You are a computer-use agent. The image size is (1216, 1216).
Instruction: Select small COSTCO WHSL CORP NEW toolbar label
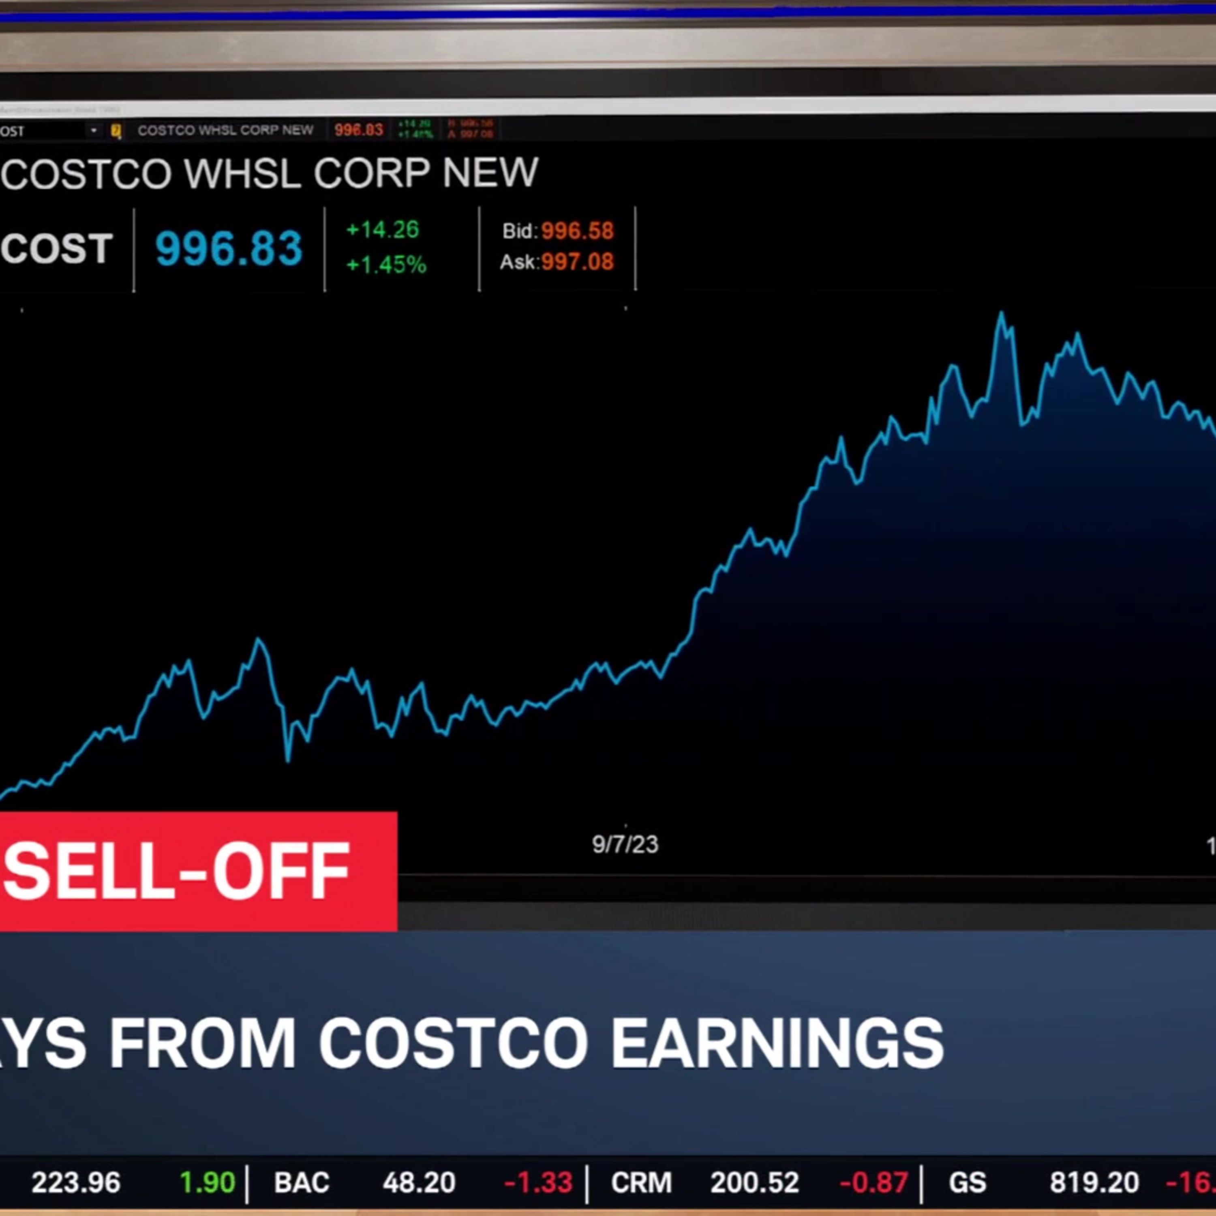tap(225, 130)
